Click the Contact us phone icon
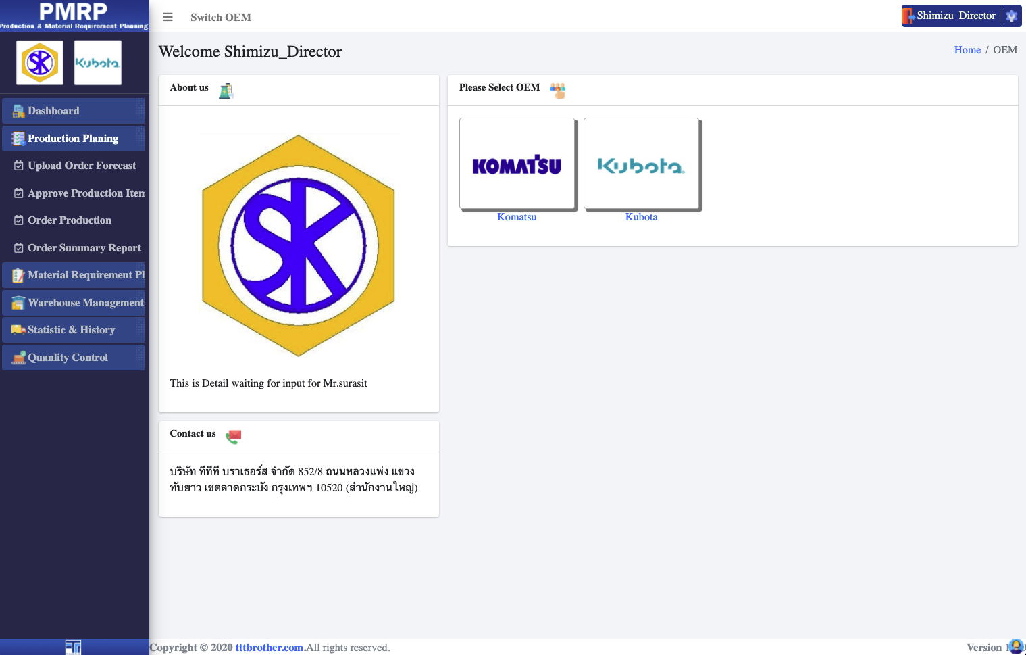The width and height of the screenshot is (1026, 655). (x=233, y=436)
